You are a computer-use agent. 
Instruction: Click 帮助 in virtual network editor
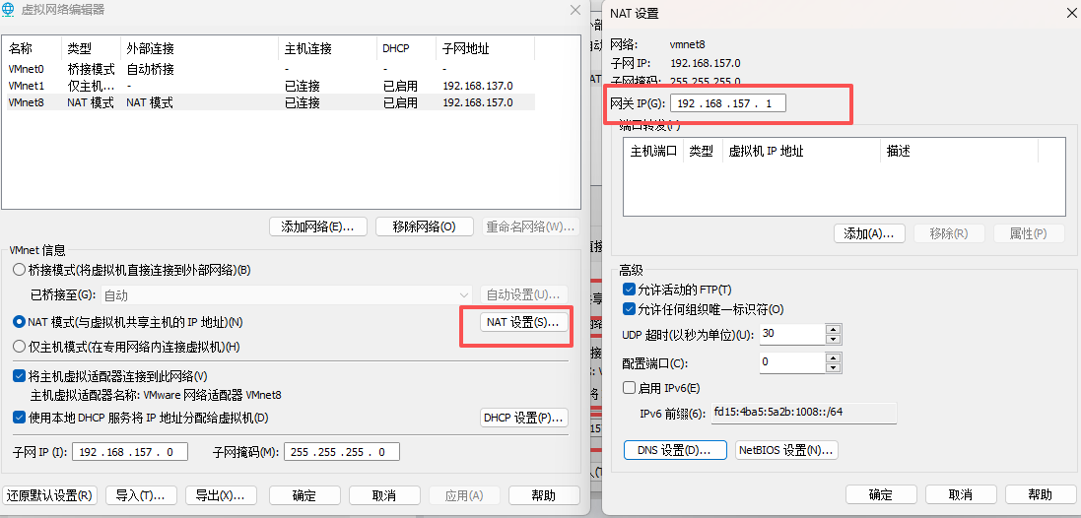tap(545, 495)
